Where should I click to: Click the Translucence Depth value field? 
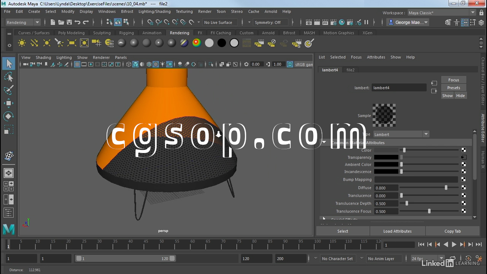386,204
